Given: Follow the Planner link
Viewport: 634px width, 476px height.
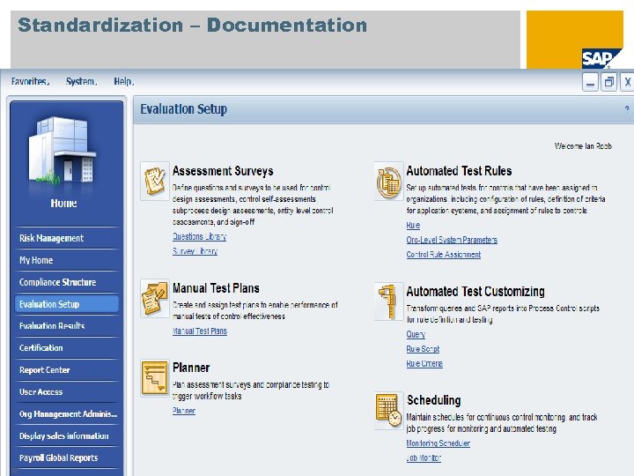Looking at the screenshot, I should tap(184, 411).
